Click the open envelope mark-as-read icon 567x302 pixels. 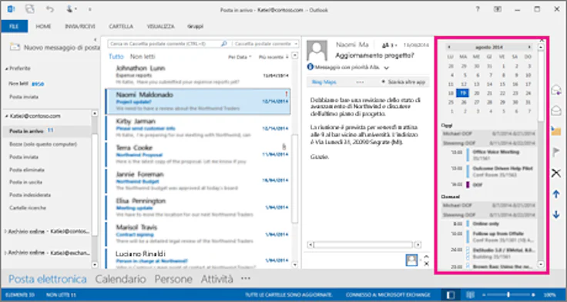click(x=556, y=110)
